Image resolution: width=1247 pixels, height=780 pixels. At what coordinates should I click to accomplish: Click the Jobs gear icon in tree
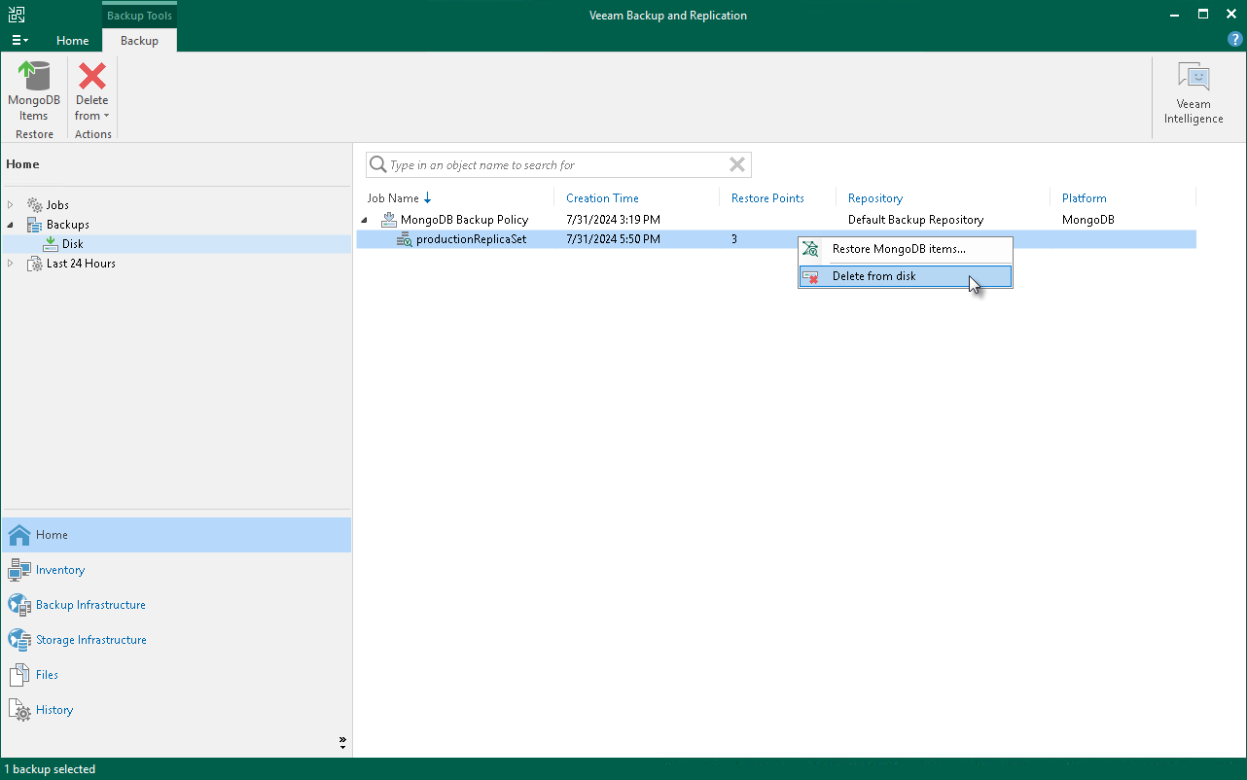pos(35,205)
